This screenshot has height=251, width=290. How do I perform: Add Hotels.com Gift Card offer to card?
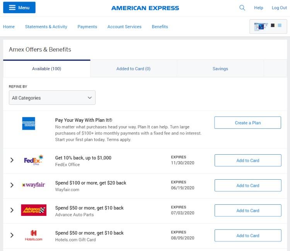pos(248,236)
